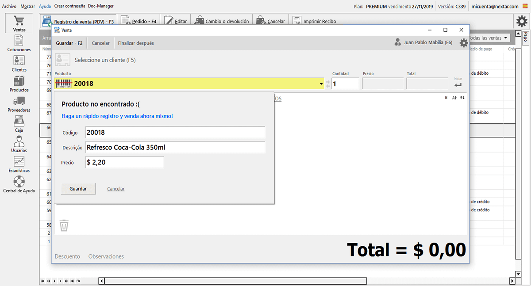Edit the Precio field showing $ 2,20
531x286 pixels.
[x=124, y=162]
